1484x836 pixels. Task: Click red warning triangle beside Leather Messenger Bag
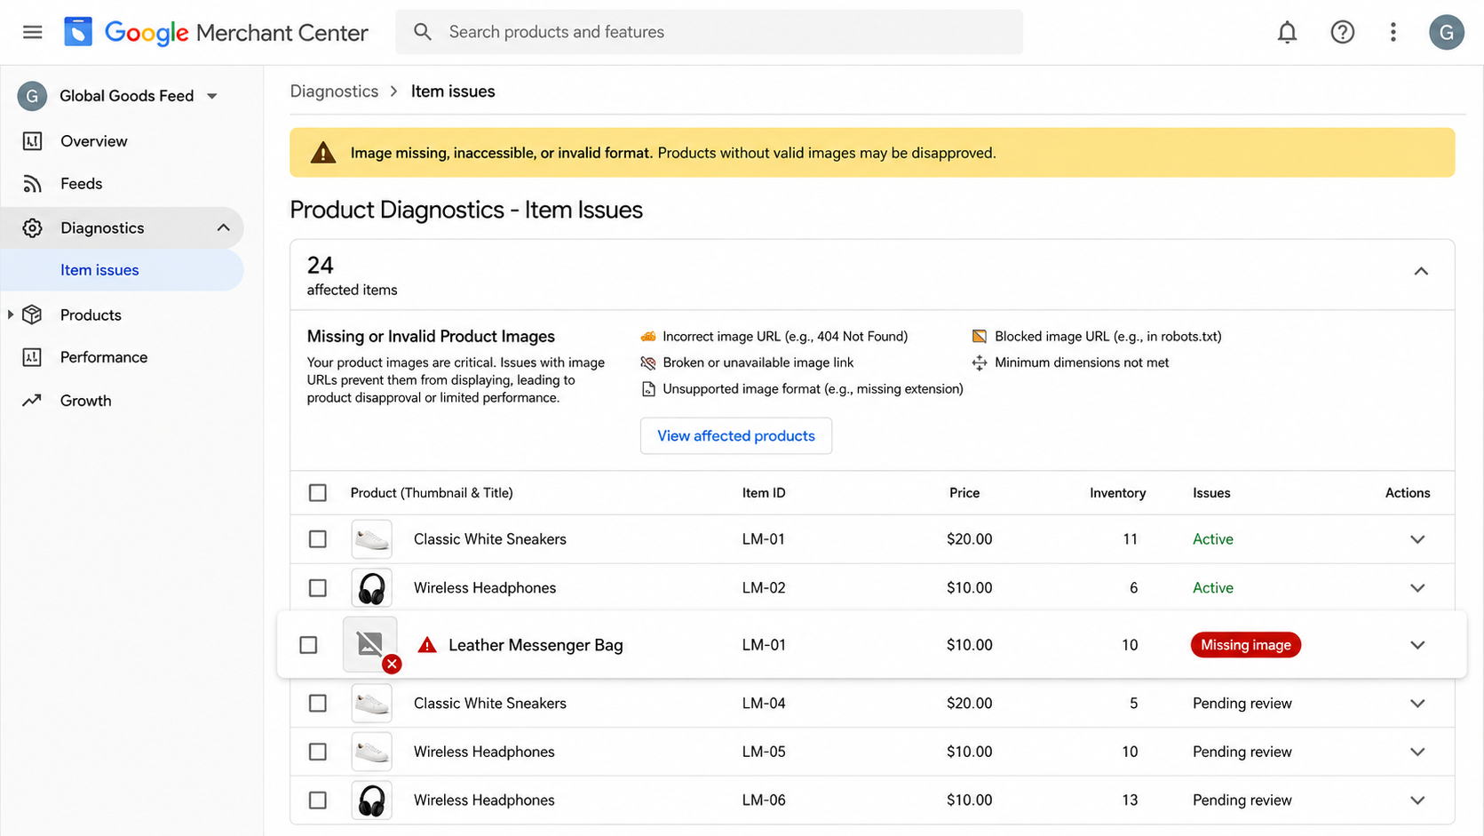(427, 644)
